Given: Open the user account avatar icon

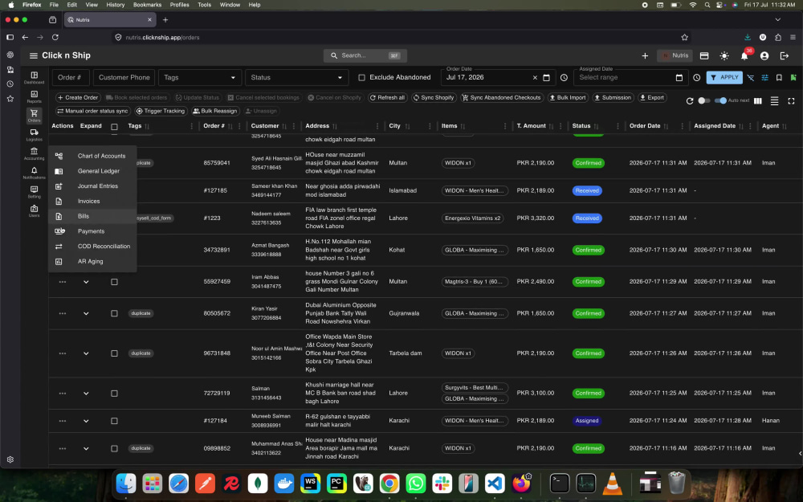Looking at the screenshot, I should (764, 56).
